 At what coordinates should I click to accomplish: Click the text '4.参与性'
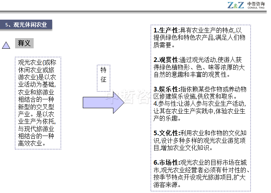(x=165, y=104)
